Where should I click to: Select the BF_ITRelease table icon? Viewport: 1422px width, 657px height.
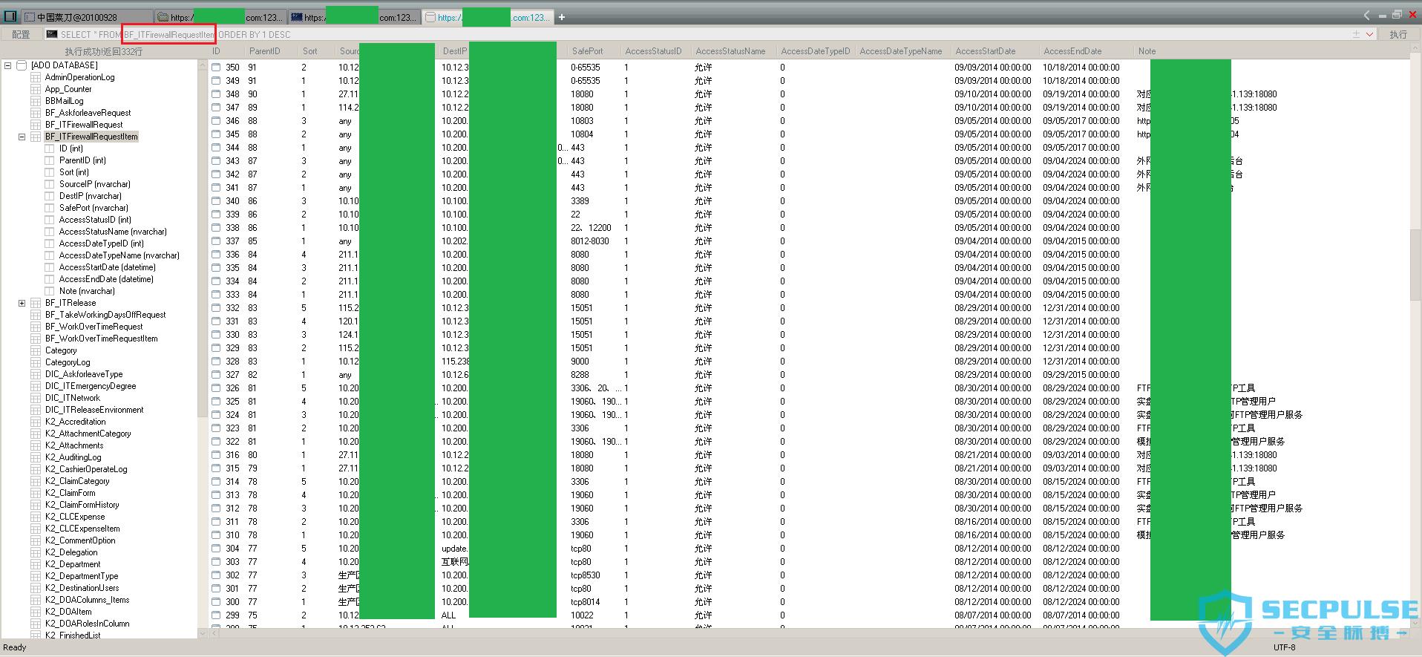point(36,303)
